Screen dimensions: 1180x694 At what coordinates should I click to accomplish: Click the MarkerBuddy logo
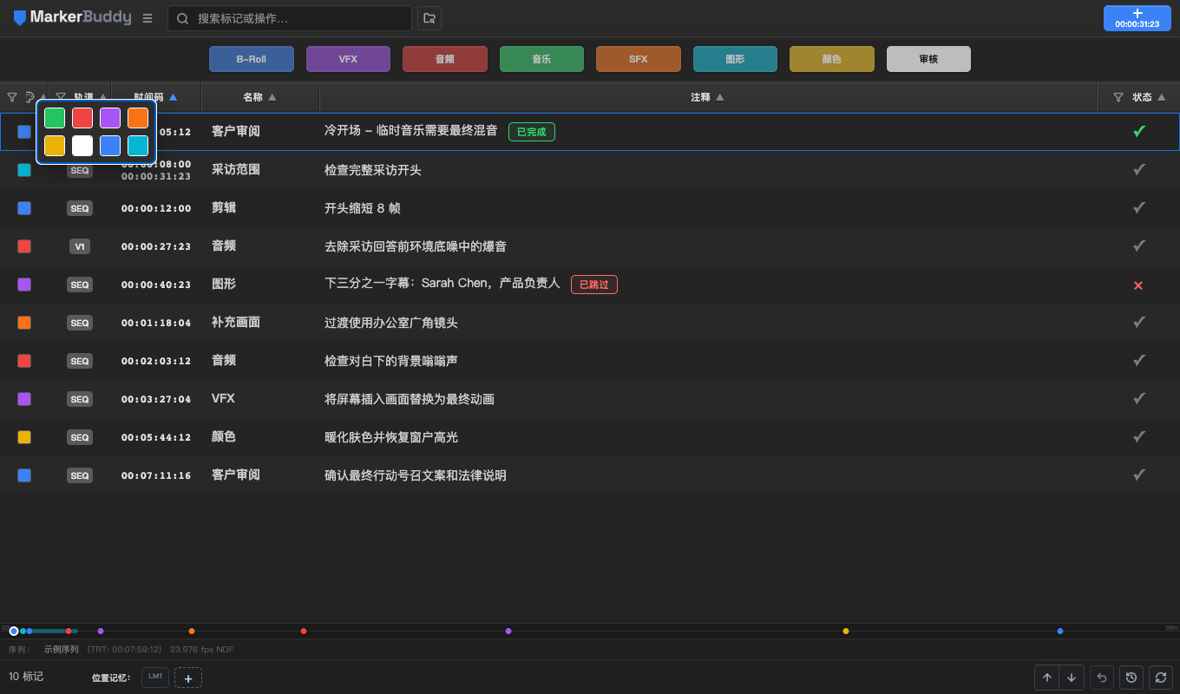[x=72, y=18]
